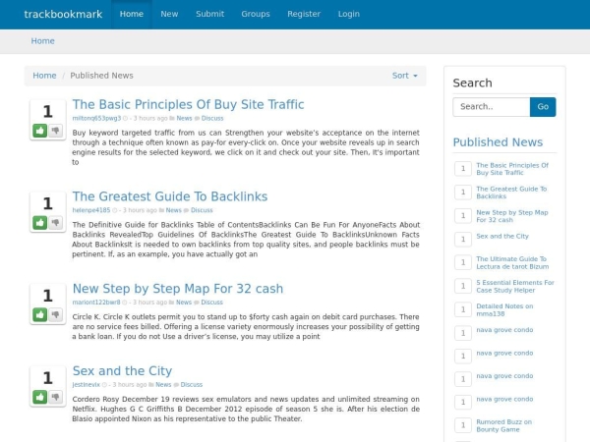Open sidebar link Sex and the City
The height and width of the screenshot is (442, 590).
(502, 237)
